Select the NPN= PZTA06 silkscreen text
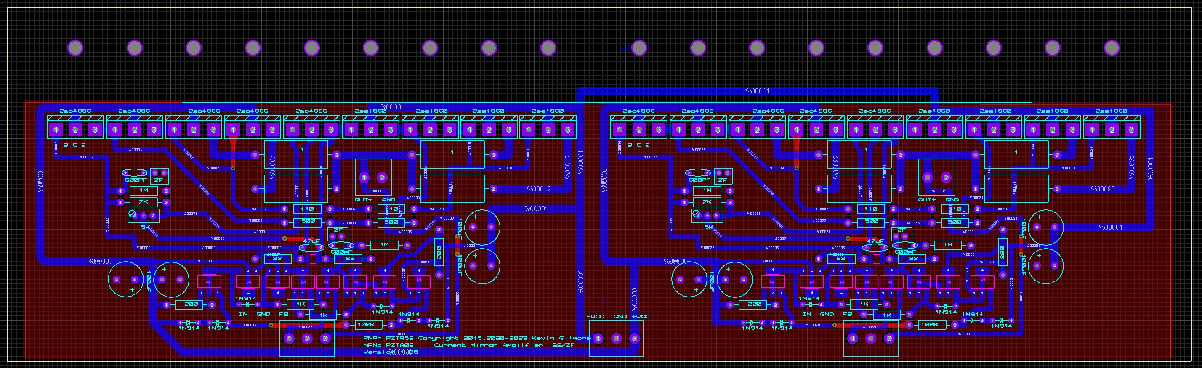This screenshot has height=368, width=1202. [x=388, y=345]
